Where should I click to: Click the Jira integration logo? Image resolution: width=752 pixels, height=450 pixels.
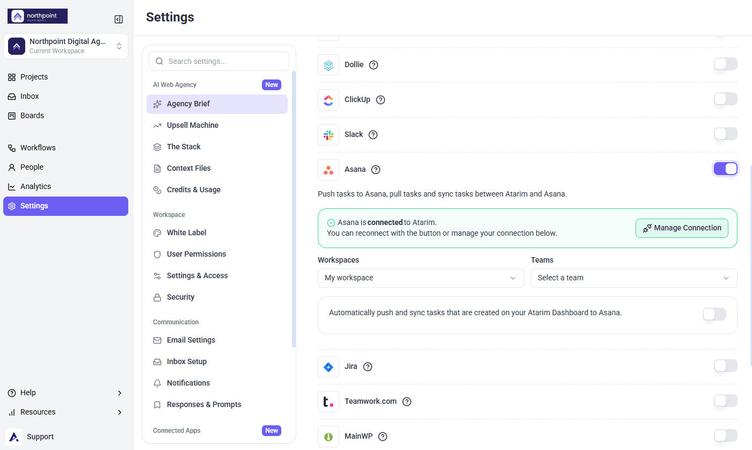(x=328, y=367)
